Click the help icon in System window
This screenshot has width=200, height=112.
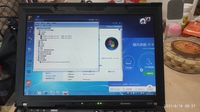click(x=120, y=29)
